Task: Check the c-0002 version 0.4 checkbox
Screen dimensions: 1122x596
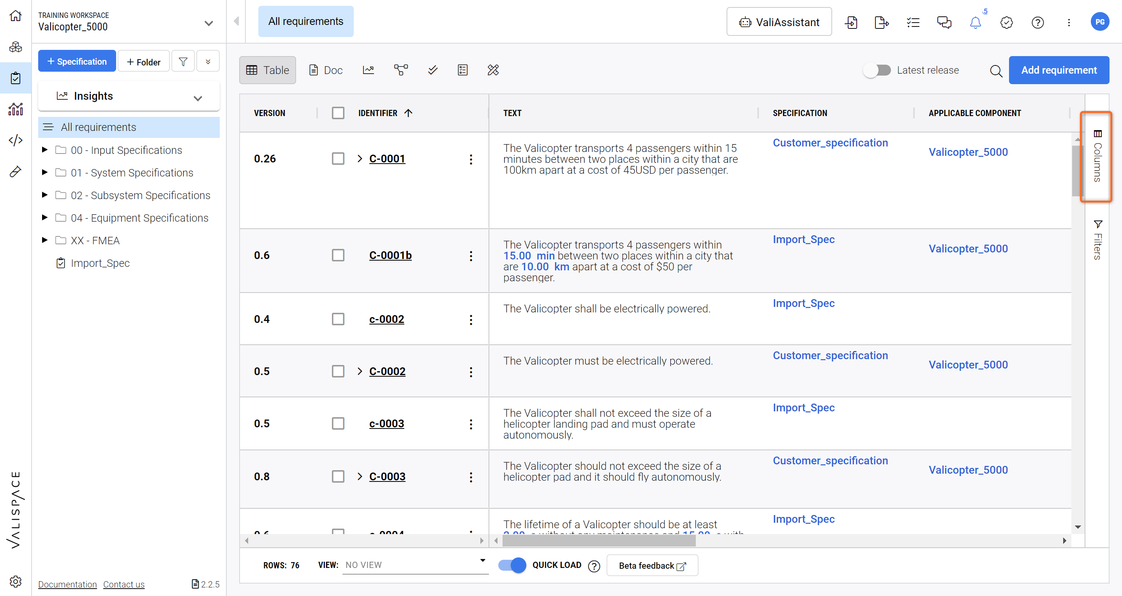Action: 338,319
